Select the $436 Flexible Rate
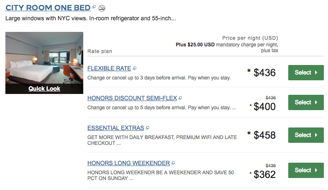 pyautogui.click(x=306, y=72)
